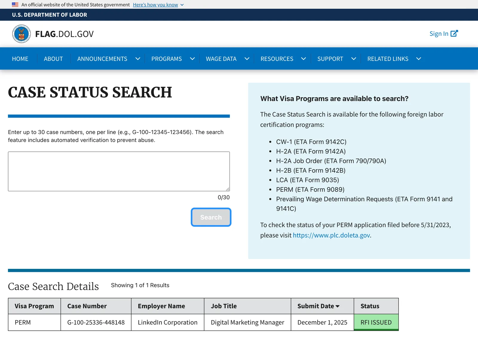Screen dimensions: 478x350
Task: Expand the Announcements menu chevron
Action: coord(138,59)
